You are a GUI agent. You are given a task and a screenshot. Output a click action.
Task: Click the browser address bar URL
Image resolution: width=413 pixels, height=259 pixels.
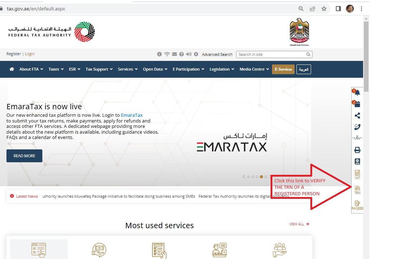tap(36, 9)
